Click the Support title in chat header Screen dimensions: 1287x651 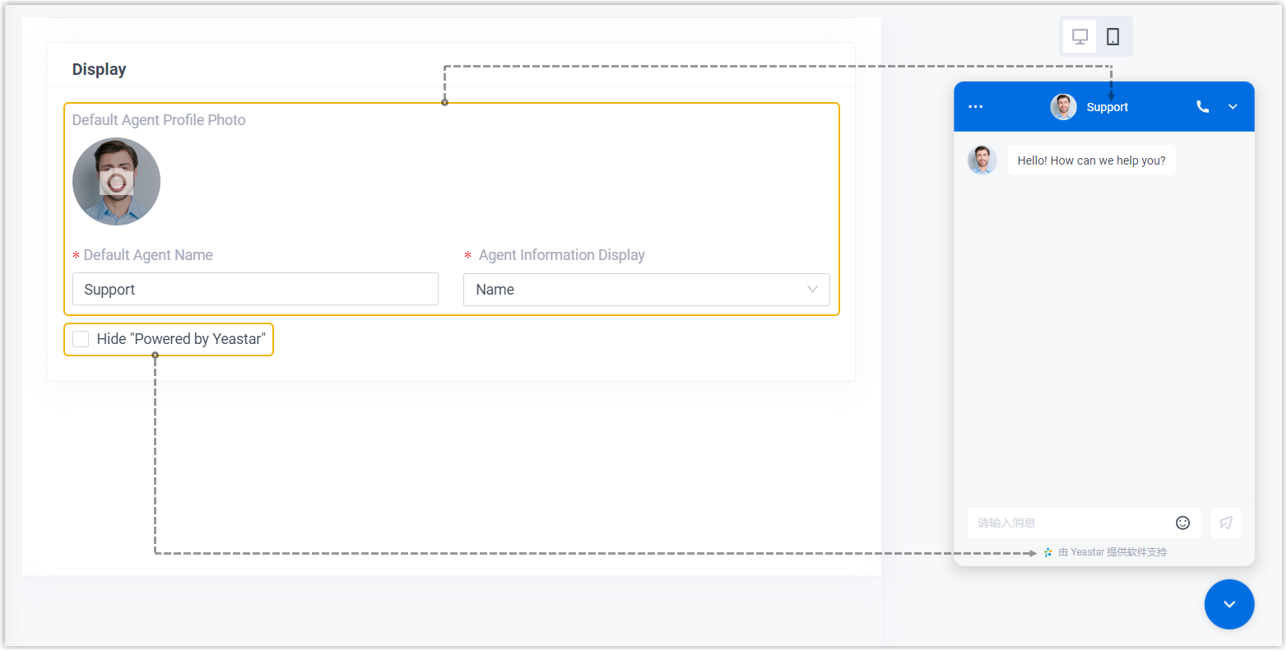[x=1107, y=107]
